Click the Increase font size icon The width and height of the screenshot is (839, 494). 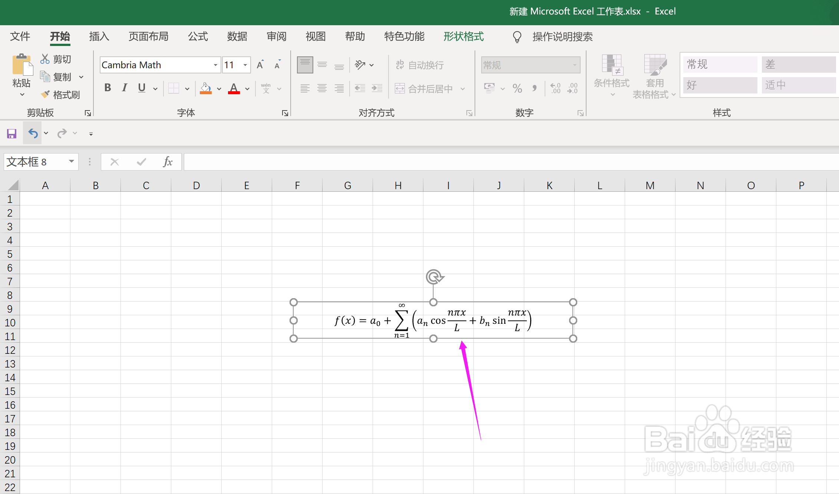click(x=260, y=65)
